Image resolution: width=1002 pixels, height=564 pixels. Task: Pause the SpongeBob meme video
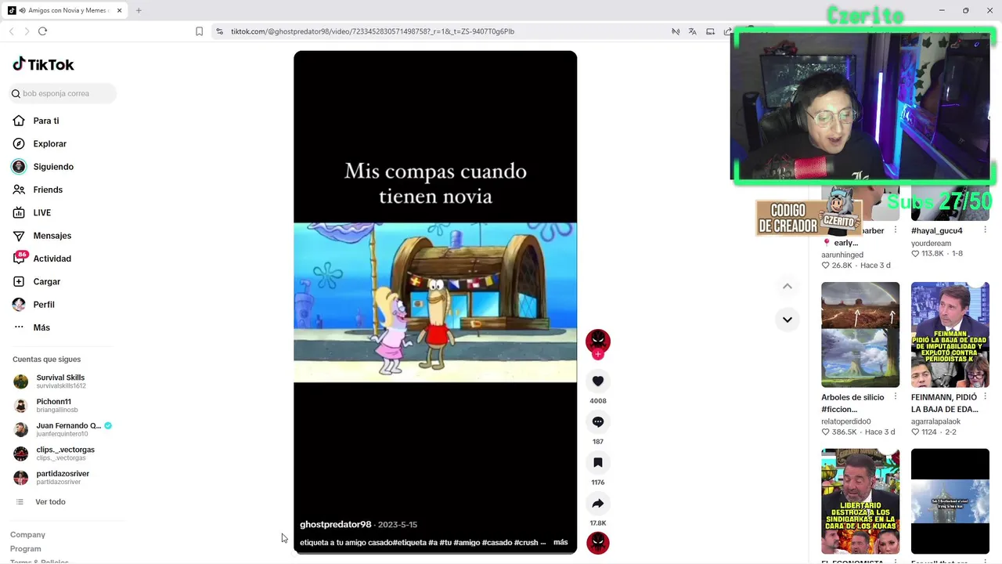435,302
